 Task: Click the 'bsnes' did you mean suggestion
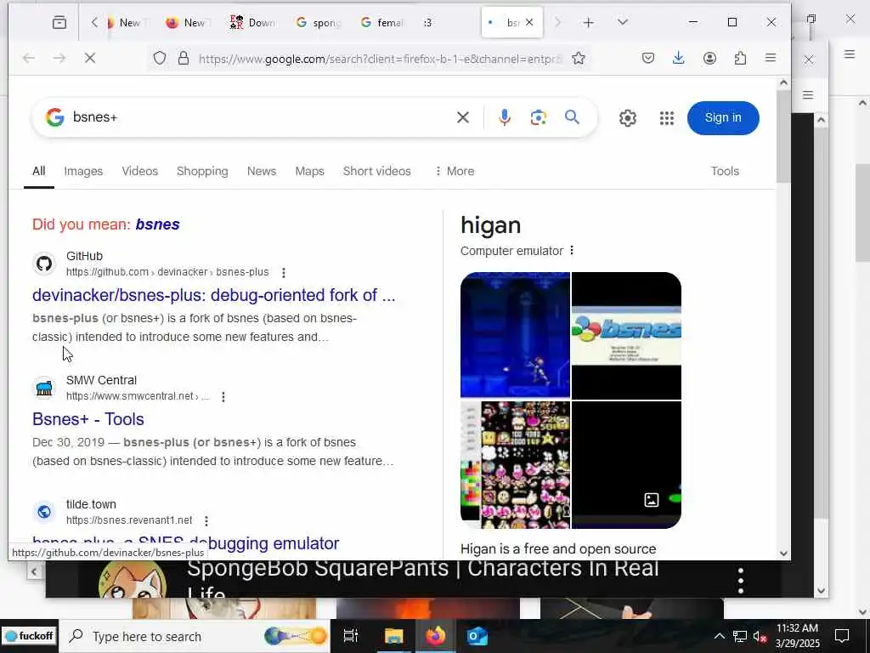[157, 224]
